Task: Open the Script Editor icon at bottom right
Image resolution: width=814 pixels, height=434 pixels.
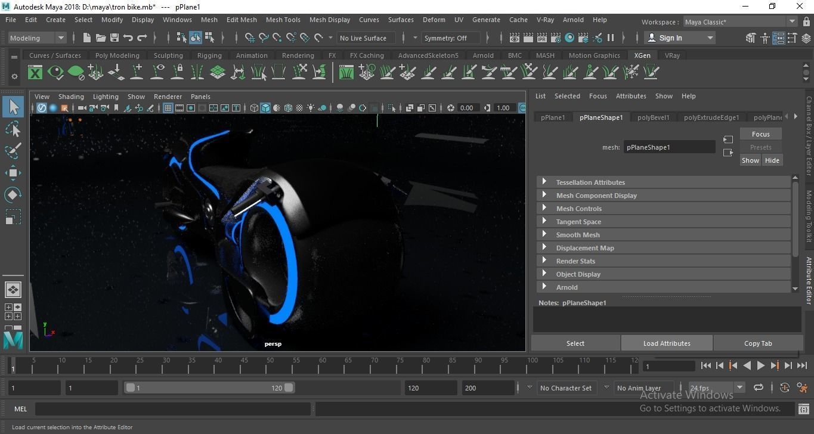Action: point(803,409)
